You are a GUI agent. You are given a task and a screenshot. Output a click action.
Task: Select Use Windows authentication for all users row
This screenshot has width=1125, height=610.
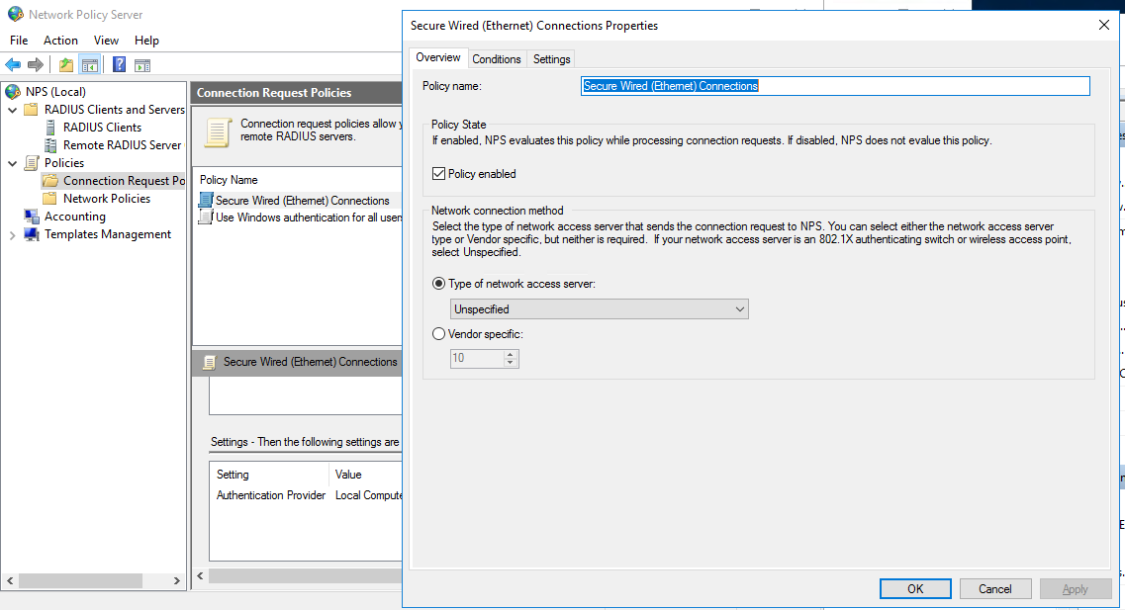299,218
